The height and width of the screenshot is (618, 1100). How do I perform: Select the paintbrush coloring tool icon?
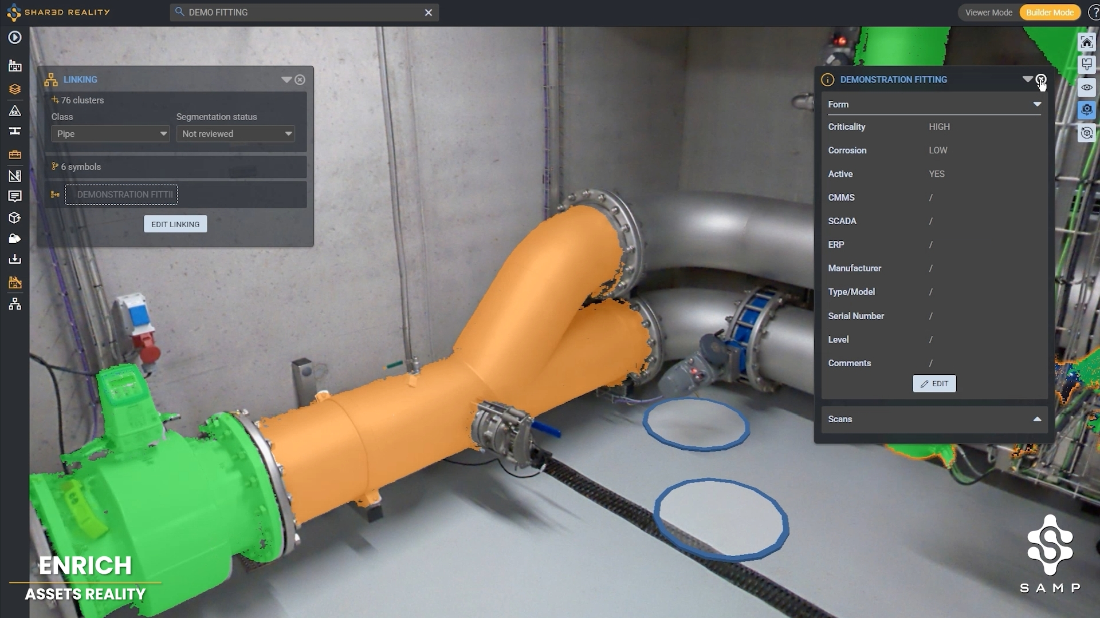(1086, 64)
